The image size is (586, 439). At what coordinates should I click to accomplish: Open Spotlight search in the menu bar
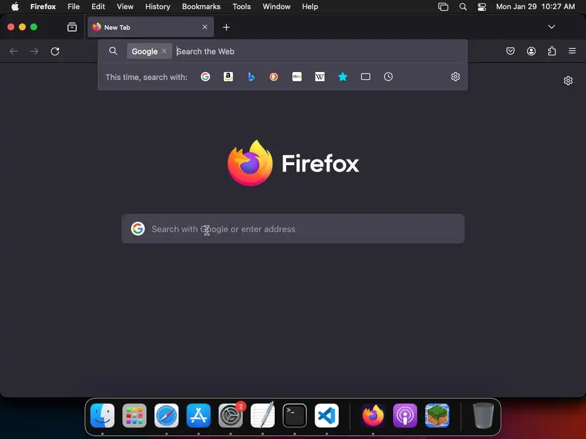tap(462, 7)
